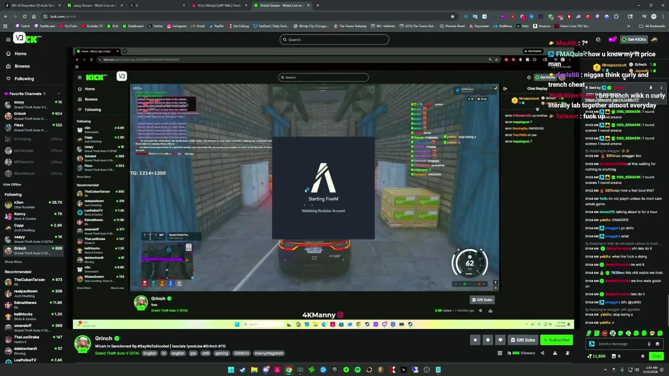
Task: Open the Youtube TV bookmark
Action: pyautogui.click(x=92, y=26)
